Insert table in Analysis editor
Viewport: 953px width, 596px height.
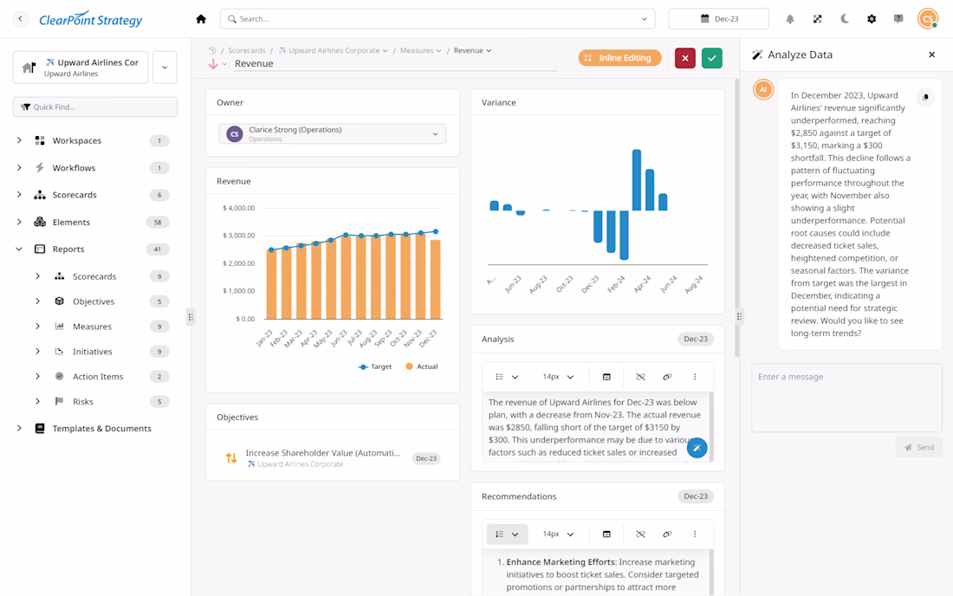pos(606,377)
